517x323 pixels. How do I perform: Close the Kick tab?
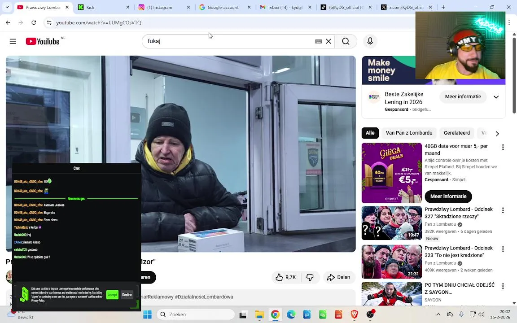coord(127,7)
